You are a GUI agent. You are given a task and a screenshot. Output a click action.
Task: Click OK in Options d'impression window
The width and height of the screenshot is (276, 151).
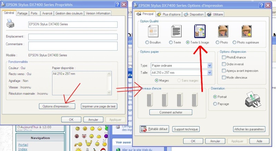click(x=193, y=141)
